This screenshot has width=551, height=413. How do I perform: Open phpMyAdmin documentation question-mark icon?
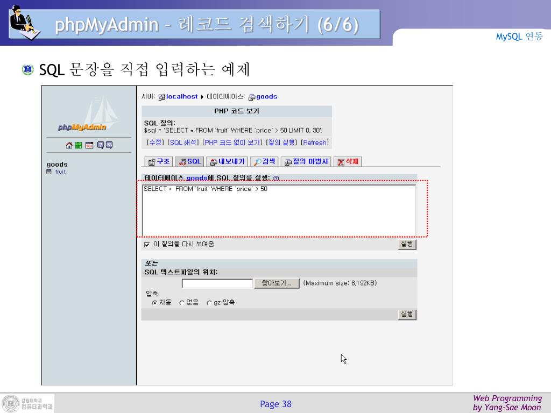point(101,145)
